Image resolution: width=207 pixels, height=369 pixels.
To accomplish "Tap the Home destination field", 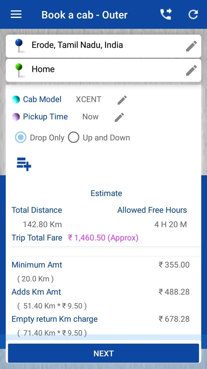I will tap(103, 70).
